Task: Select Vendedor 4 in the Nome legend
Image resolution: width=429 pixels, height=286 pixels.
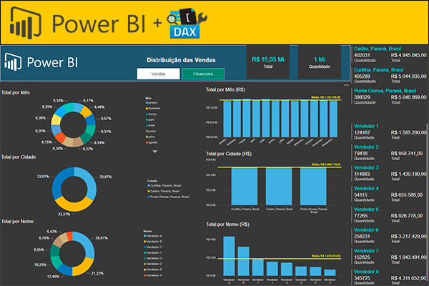Action: 153,275
